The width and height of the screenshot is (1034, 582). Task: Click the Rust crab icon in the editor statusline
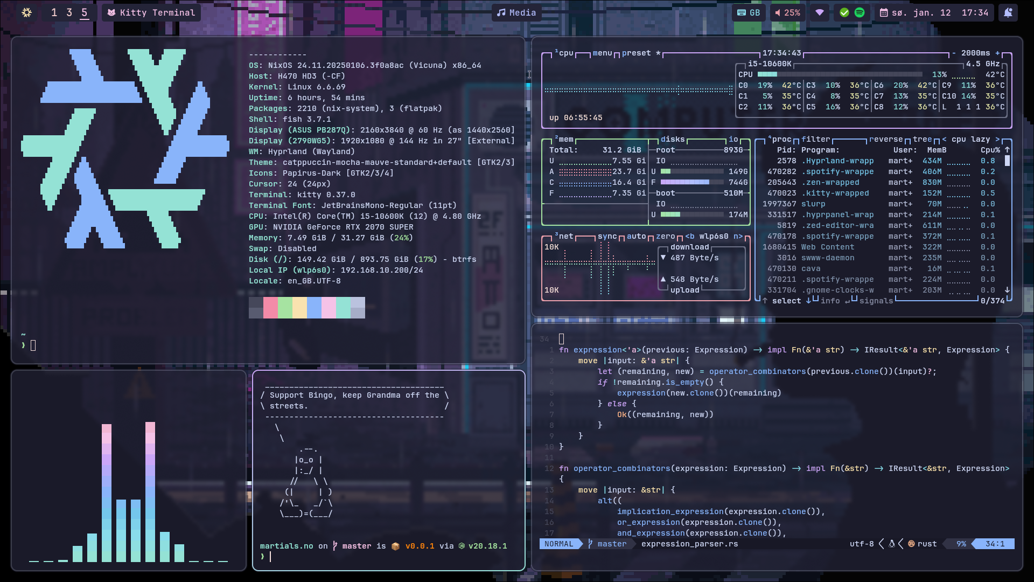(910, 544)
